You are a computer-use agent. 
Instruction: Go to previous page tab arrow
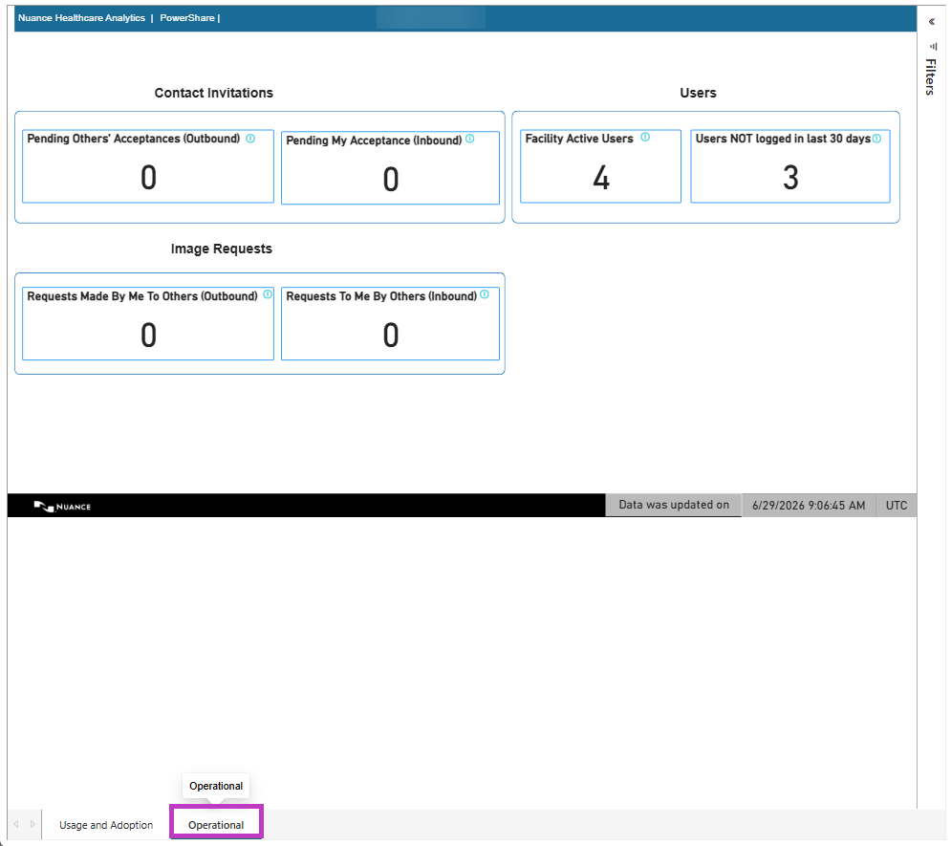(16, 824)
